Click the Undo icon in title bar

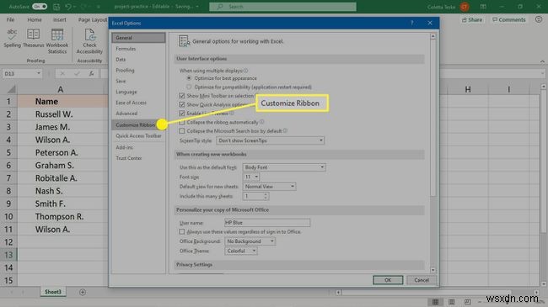pyautogui.click(x=68, y=6)
